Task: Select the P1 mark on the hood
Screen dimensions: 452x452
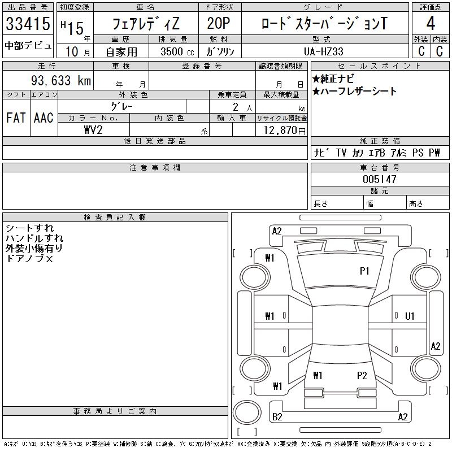Action: pos(364,271)
